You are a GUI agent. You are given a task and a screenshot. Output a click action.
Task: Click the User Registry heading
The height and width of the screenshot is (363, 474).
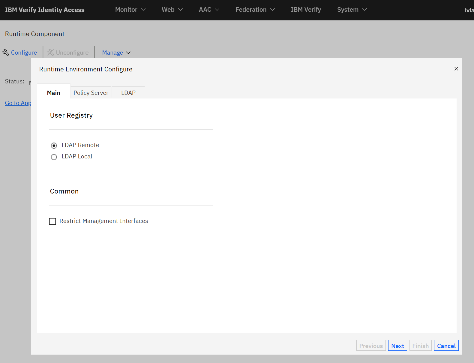click(x=71, y=115)
